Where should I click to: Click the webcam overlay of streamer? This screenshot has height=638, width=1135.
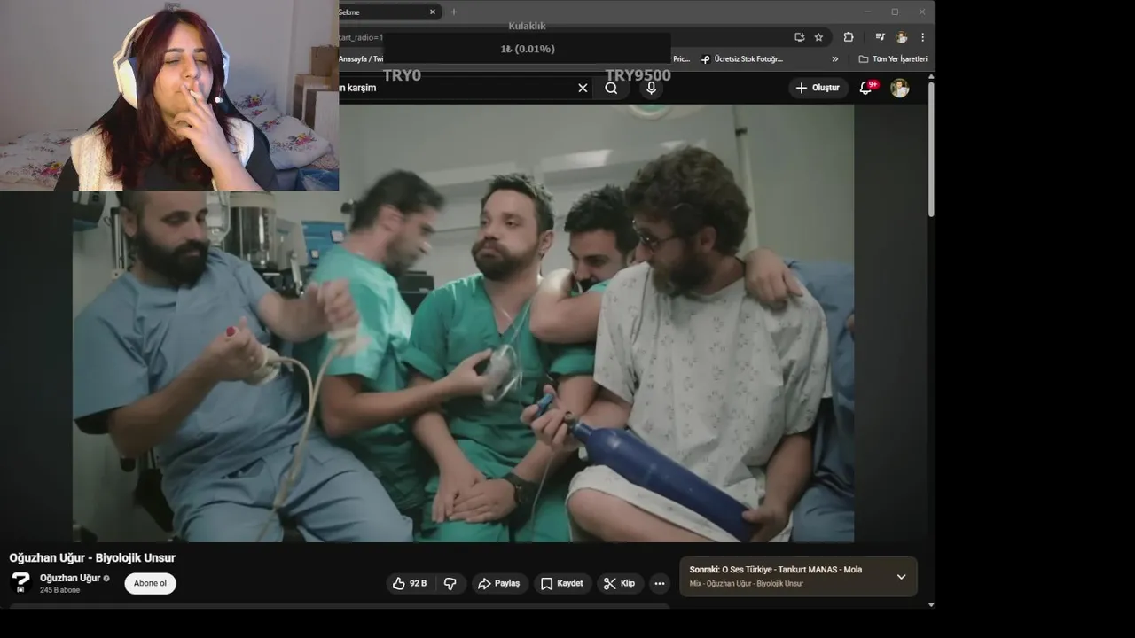pos(169,95)
